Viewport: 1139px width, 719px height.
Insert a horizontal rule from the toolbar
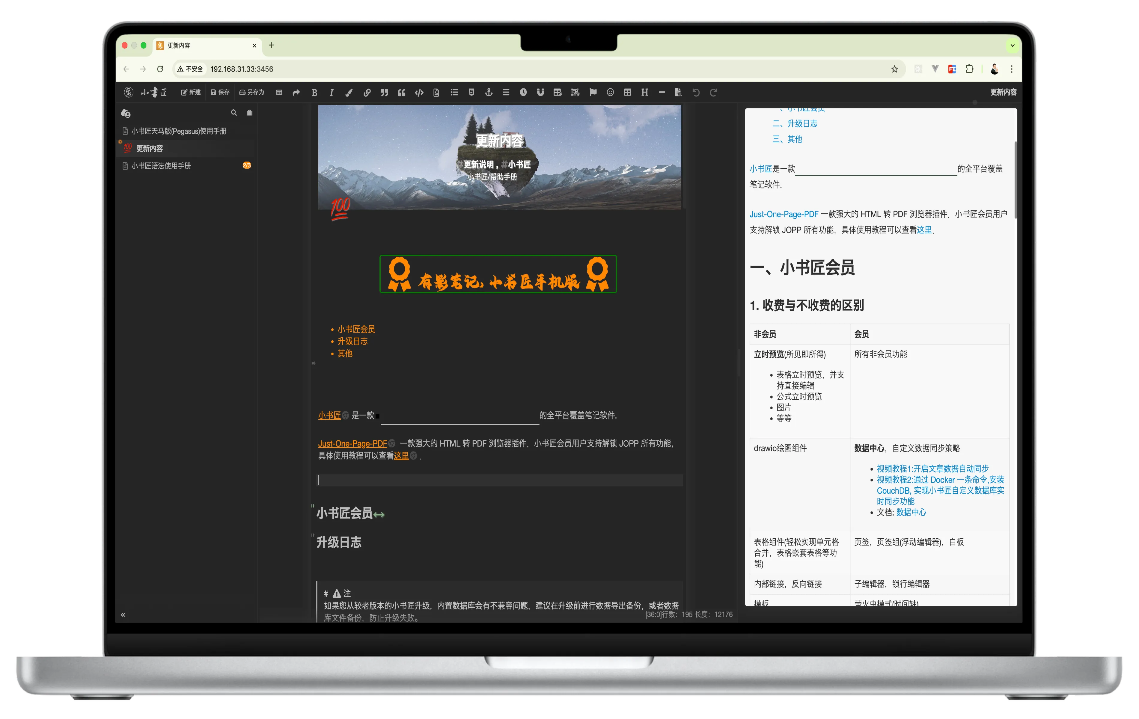[662, 93]
